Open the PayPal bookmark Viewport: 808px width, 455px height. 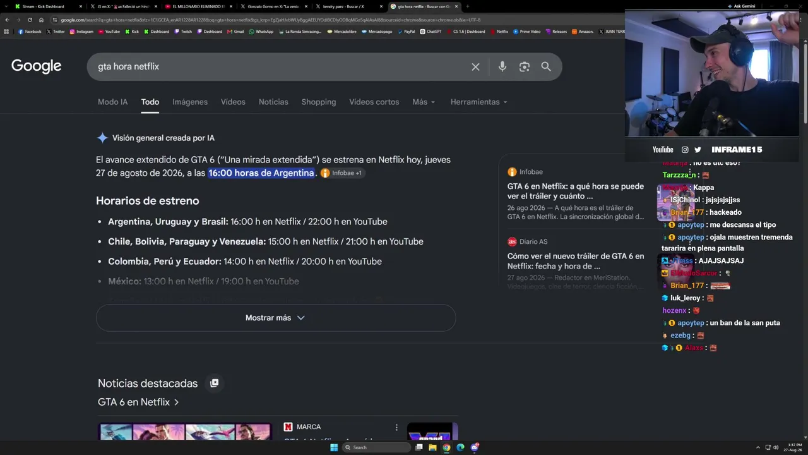[406, 32]
